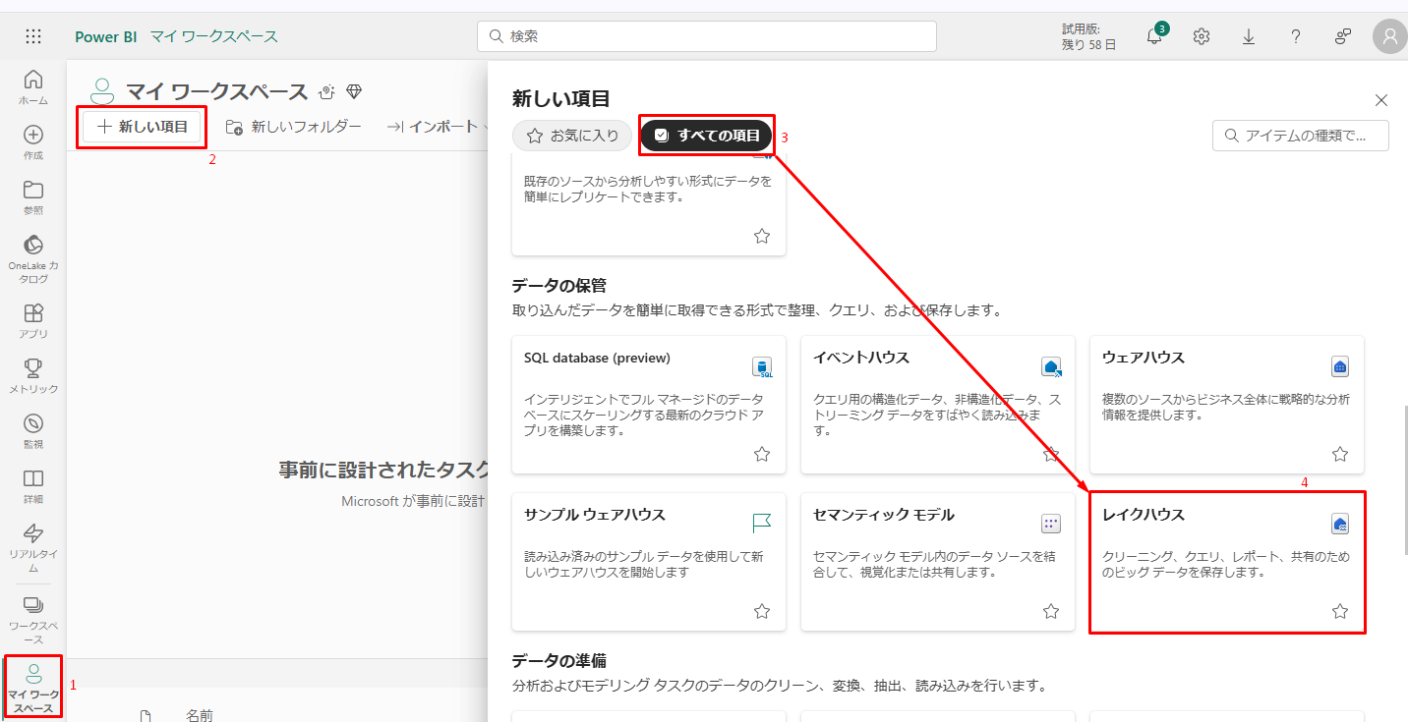
Task: Click the Eventhouse (イベントハウス) card icon
Action: point(1051,367)
